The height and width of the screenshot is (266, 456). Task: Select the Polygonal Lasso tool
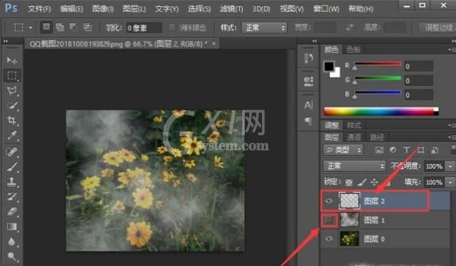coord(12,90)
